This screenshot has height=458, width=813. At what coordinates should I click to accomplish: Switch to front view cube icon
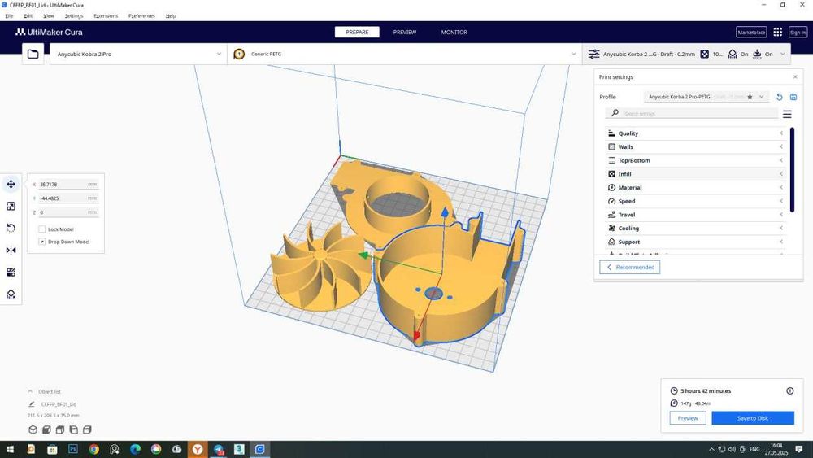(46, 430)
